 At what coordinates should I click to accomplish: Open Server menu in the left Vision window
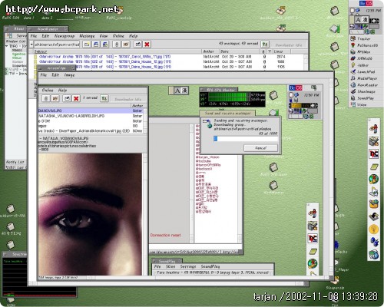21,35
